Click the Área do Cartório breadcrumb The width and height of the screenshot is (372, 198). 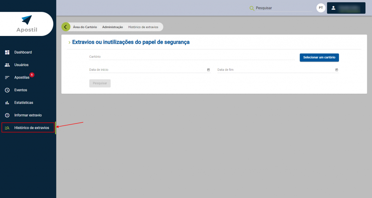click(85, 27)
